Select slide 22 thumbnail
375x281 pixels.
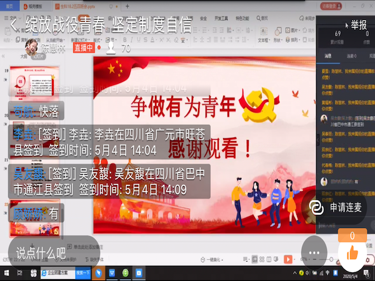click(x=34, y=219)
